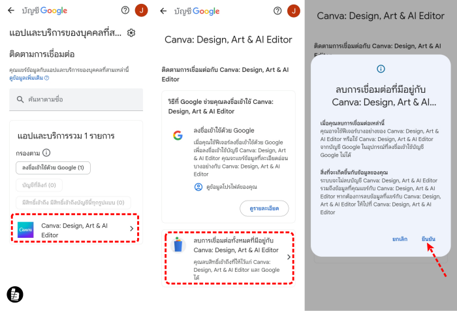Click the 'สิ่งที่จะเกิดขึ้นกับข้อมูลของคุณ' dialog subheading
457x311 pixels.
[354, 172]
